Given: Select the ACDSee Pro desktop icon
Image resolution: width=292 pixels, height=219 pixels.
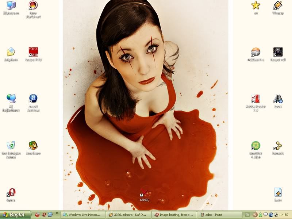Looking at the screenshot, I should pyautogui.click(x=255, y=52).
